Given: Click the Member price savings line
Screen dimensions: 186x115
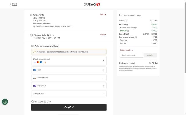Looking at the screenshot, I should [138, 28].
